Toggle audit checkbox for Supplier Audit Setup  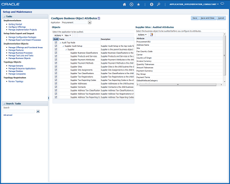pos(56,46)
